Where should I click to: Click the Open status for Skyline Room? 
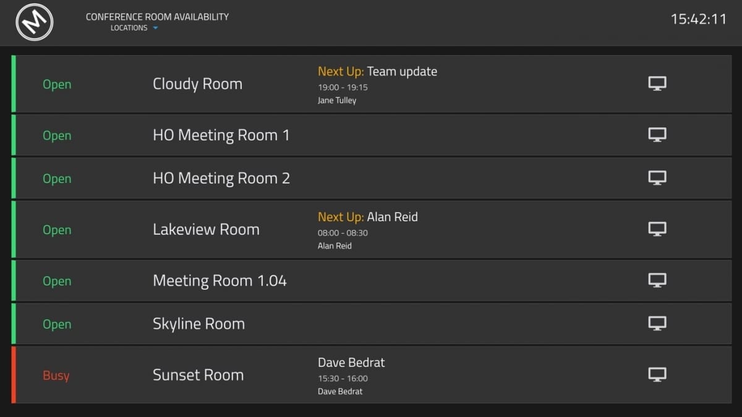[x=57, y=324]
